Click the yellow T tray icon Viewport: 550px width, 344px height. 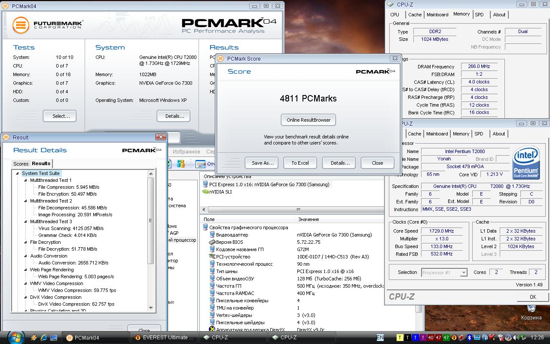400,338
